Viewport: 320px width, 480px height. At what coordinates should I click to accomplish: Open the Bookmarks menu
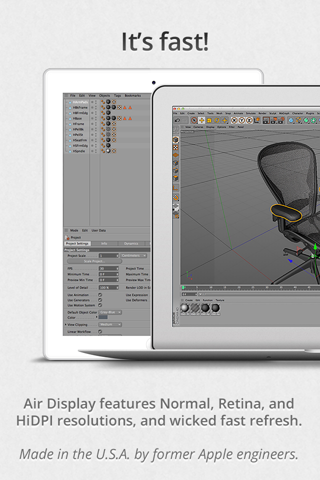point(132,95)
